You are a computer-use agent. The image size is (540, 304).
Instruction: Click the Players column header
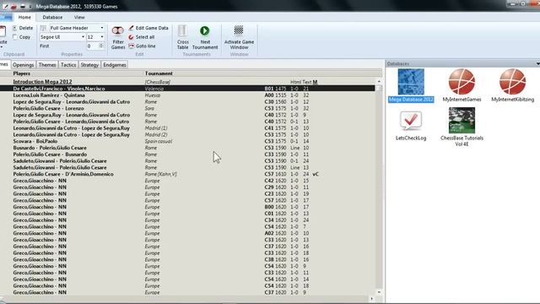click(x=22, y=73)
